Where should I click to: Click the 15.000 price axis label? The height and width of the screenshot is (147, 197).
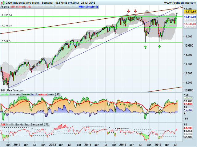point(189,46)
